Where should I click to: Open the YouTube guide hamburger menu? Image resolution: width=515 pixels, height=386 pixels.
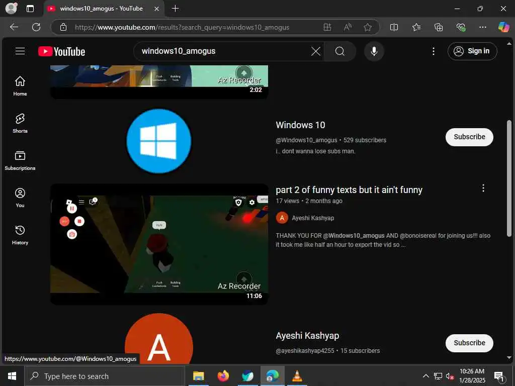20,51
